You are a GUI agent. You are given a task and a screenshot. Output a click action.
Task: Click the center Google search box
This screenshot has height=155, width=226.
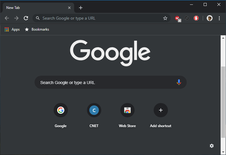110,82
